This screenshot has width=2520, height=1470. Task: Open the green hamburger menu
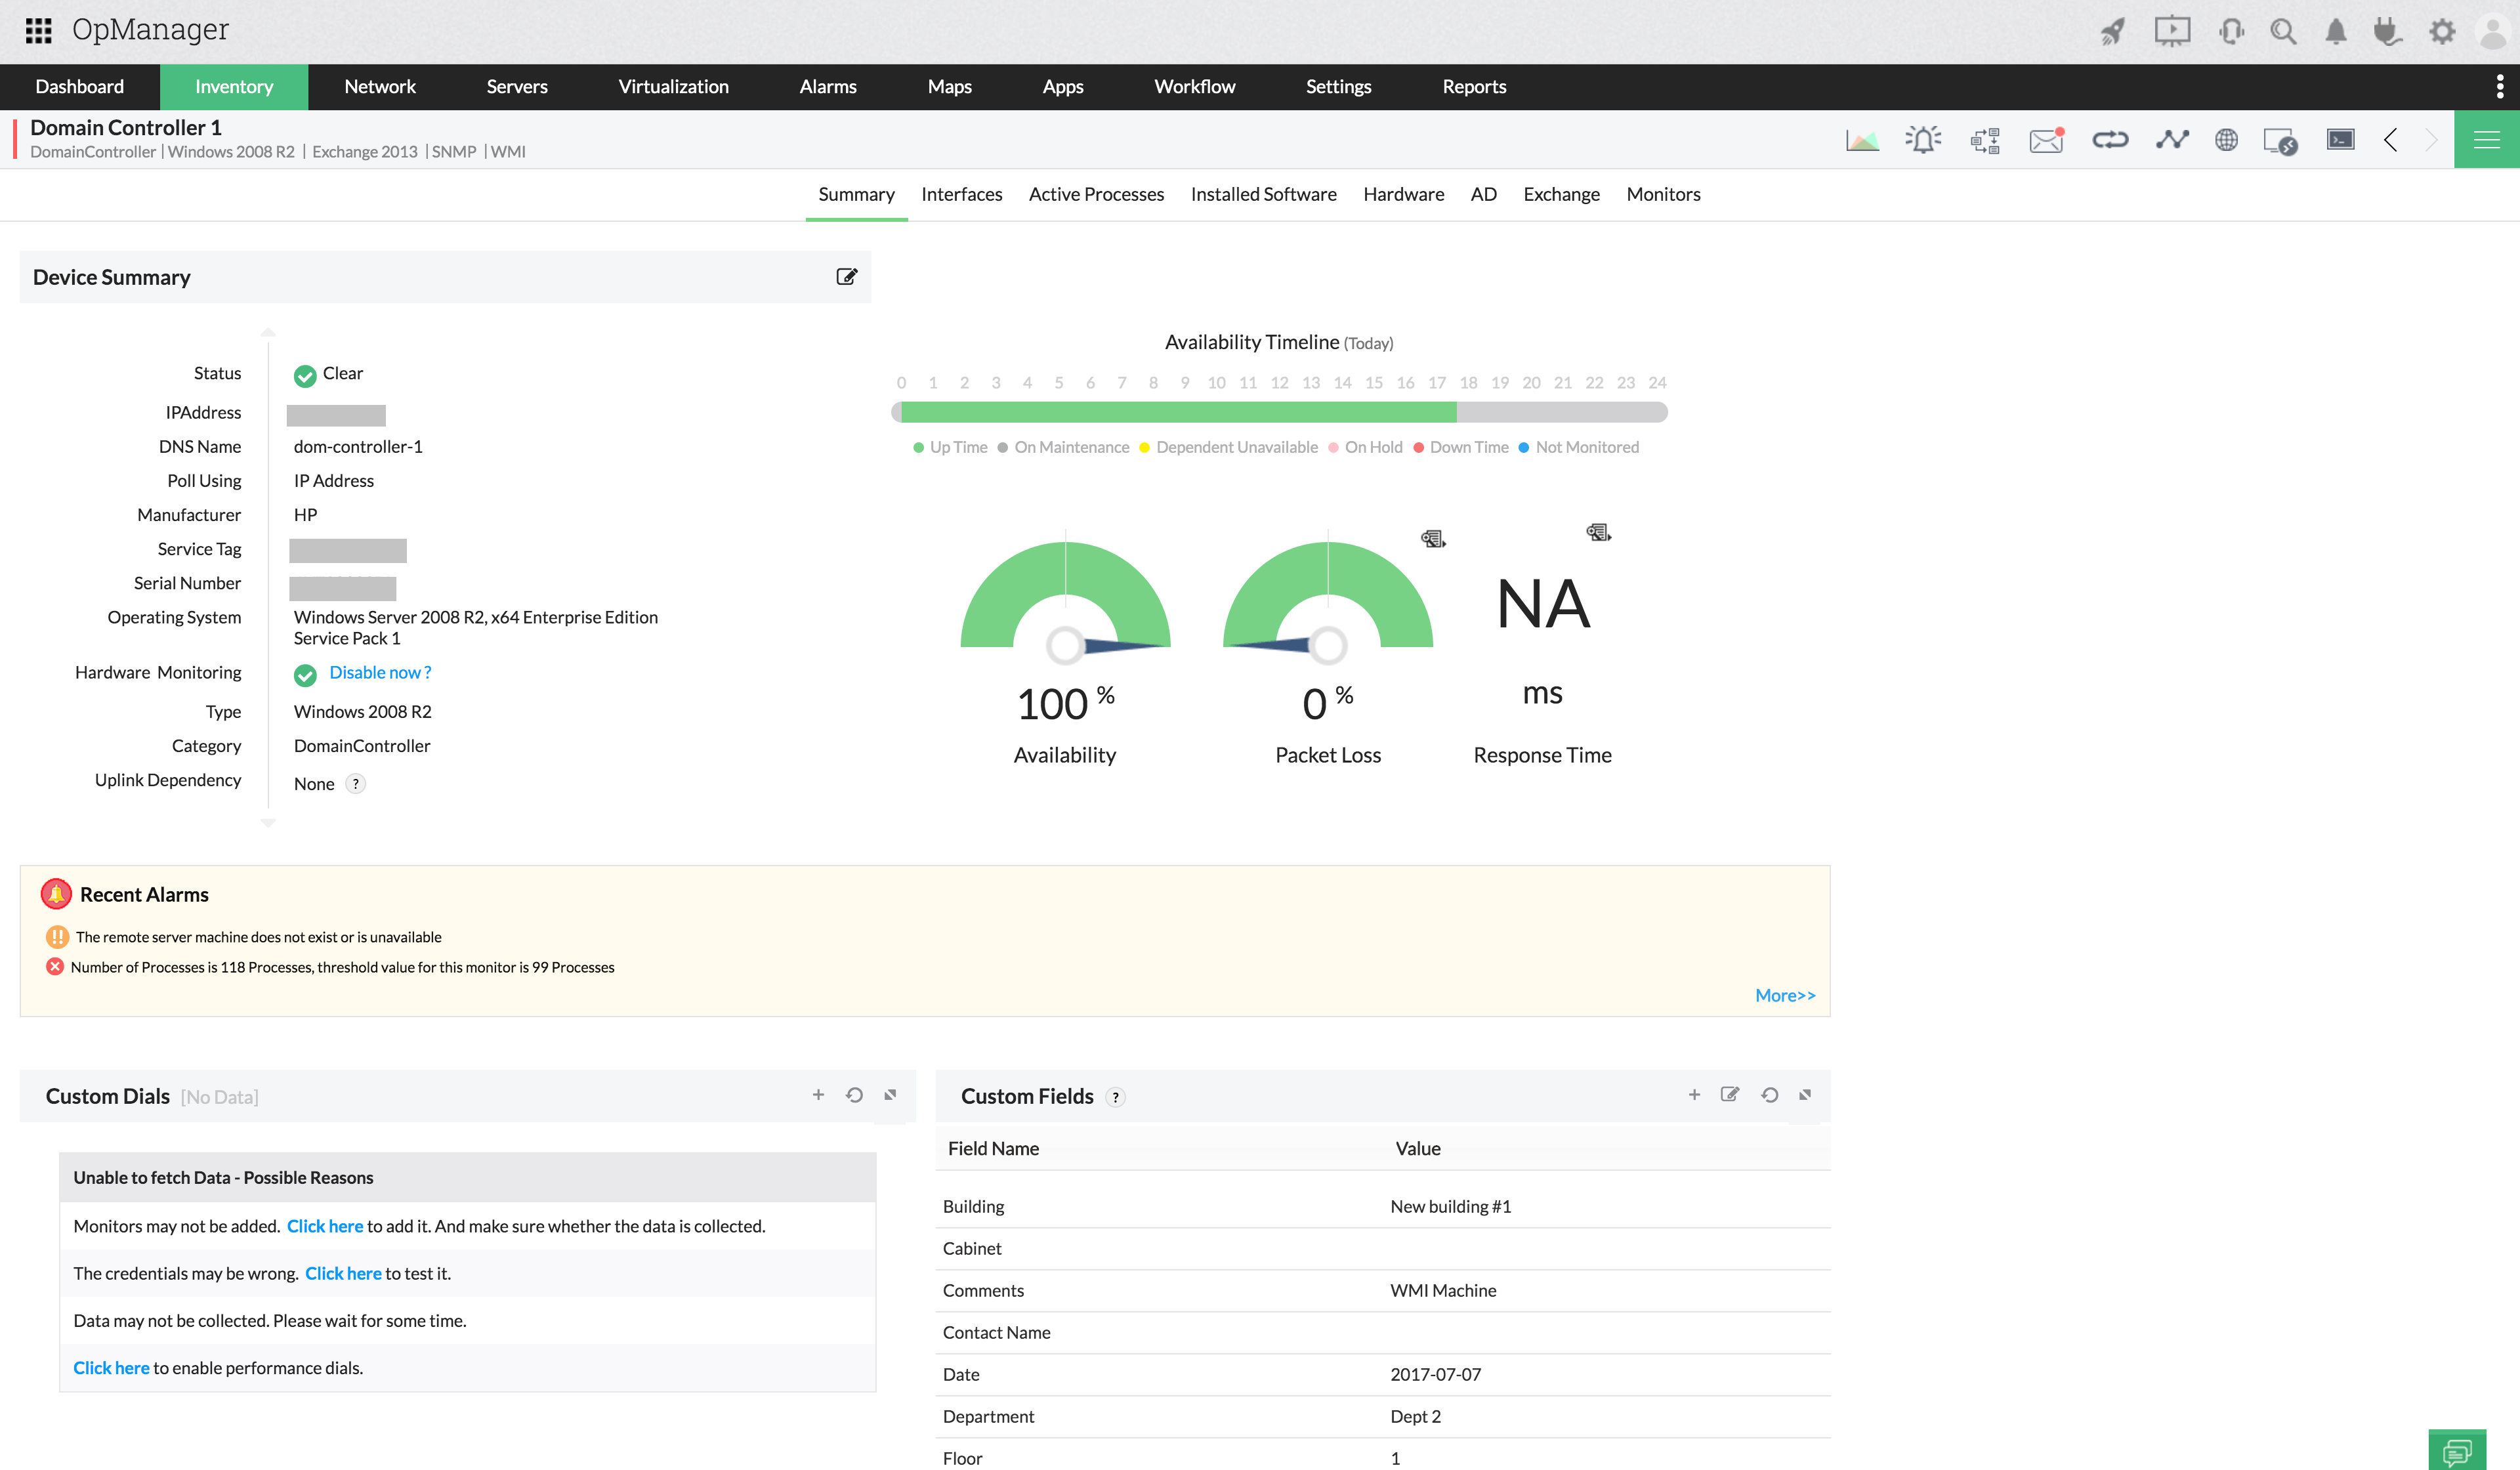coord(2486,140)
